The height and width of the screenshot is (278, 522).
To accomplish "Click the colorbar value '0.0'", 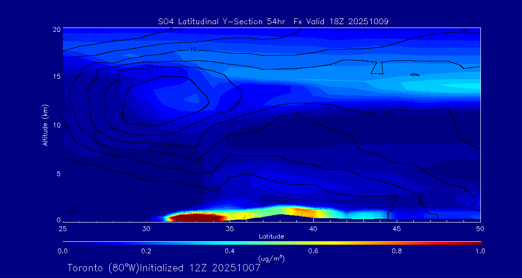I will [62, 251].
